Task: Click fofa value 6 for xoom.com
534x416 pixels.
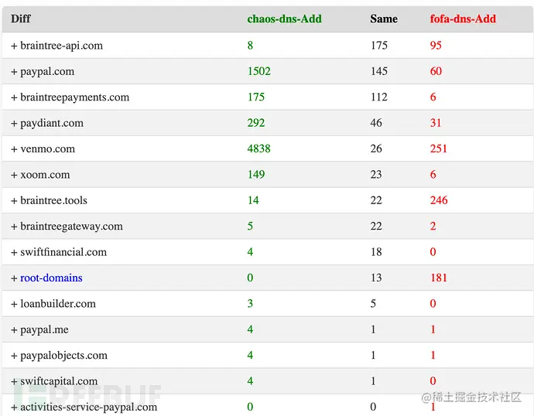Action: point(433,175)
